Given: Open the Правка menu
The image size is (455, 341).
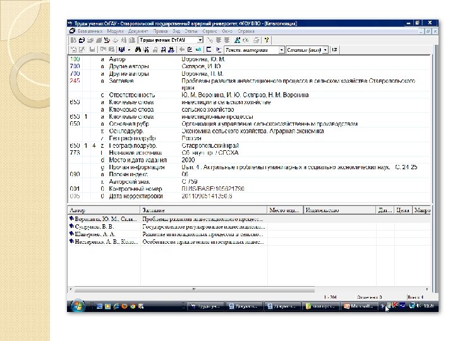Looking at the screenshot, I should click(161, 31).
